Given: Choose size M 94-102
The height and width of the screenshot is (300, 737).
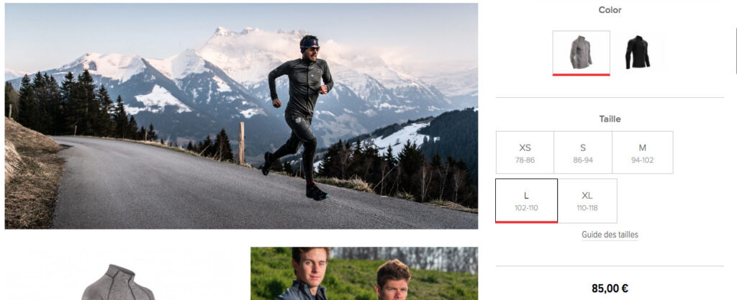Looking at the screenshot, I should click(643, 153).
